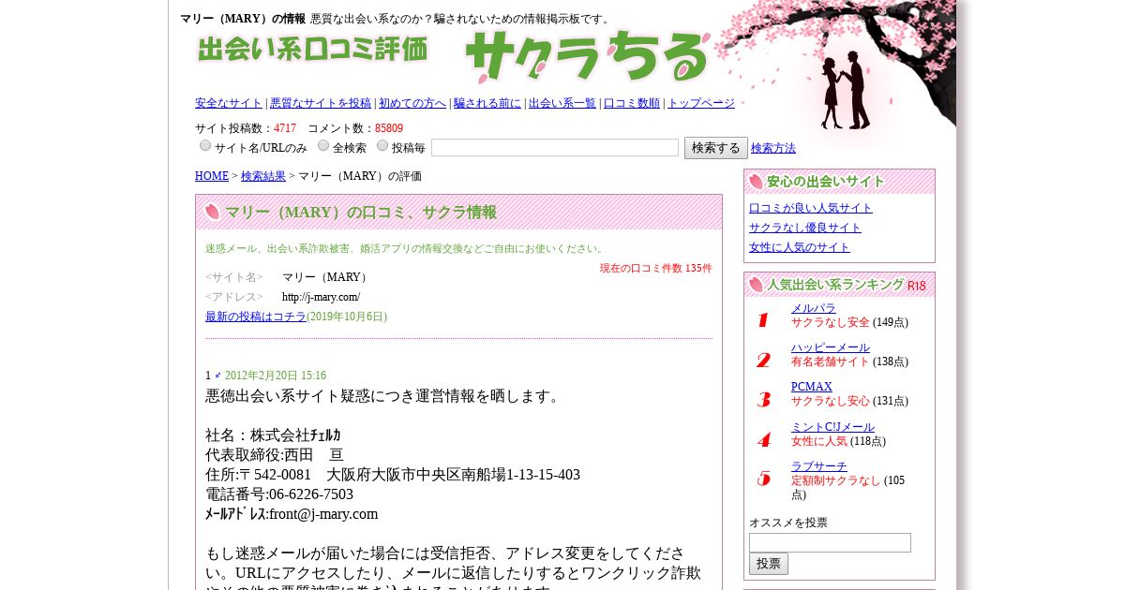Open 口コミが良い人気サイト link

[811, 208]
